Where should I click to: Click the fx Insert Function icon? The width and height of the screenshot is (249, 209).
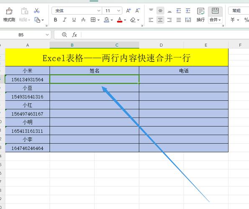click(x=74, y=35)
